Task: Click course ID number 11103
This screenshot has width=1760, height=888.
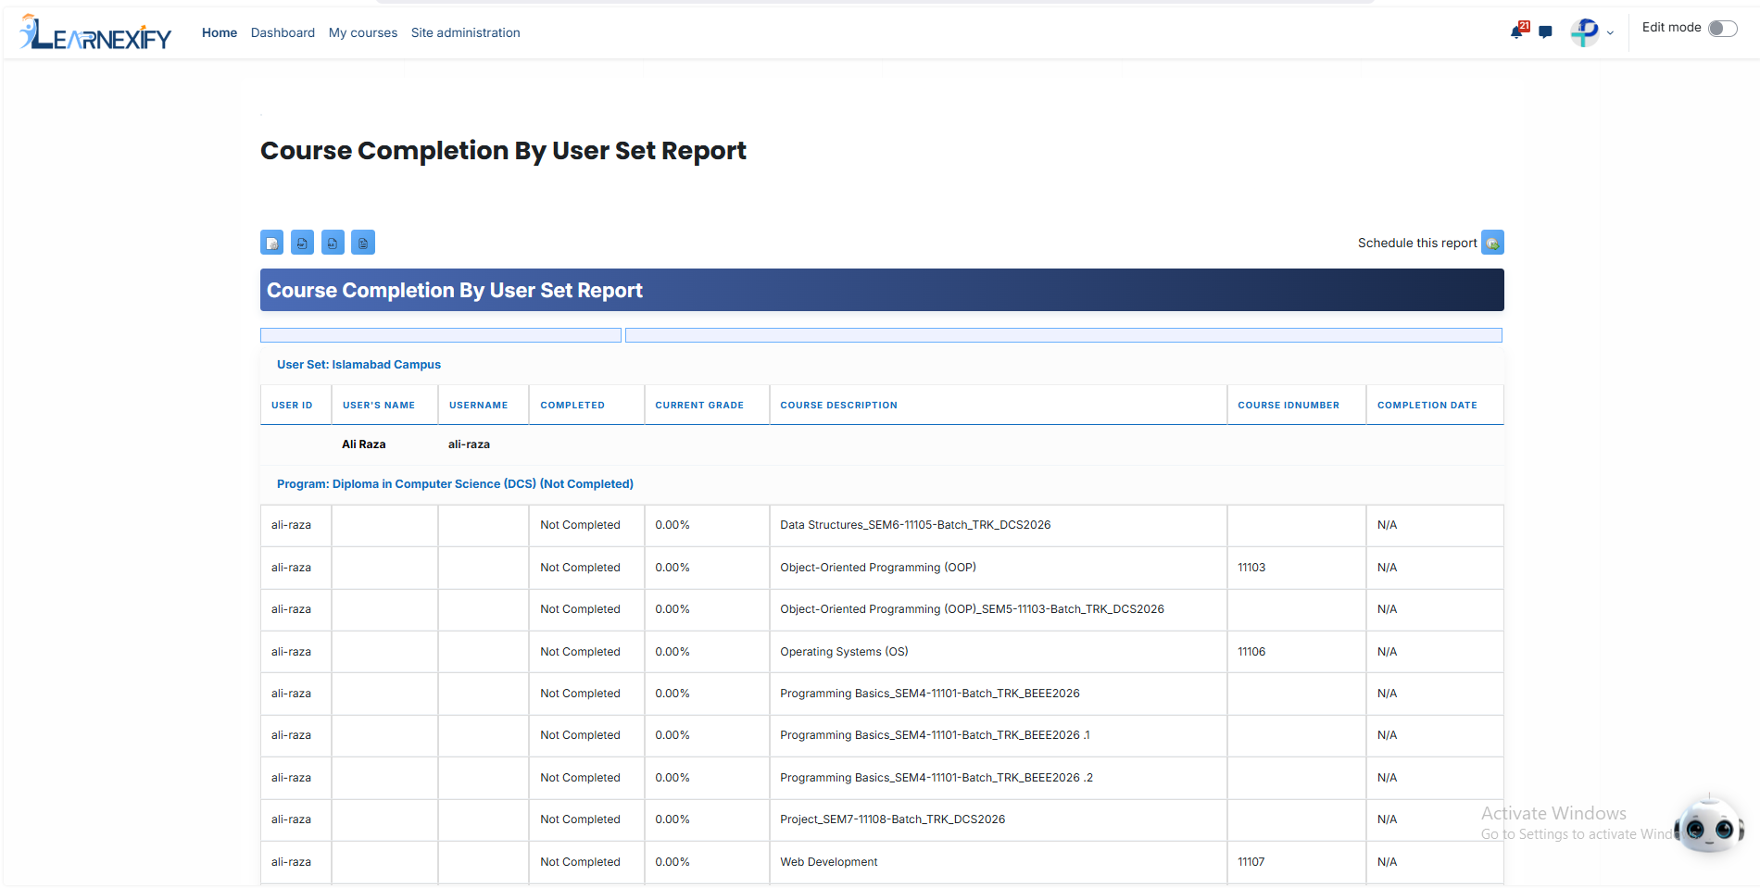Action: tap(1251, 568)
